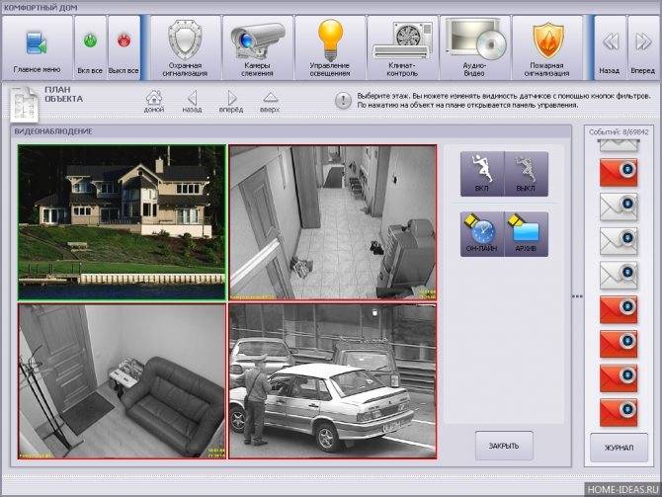Screen dimensions: 662x497
Task: Go to домой home plan view
Action: point(154,101)
